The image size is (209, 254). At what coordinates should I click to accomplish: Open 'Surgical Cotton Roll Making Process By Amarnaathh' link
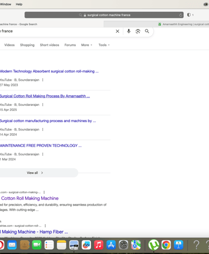45,96
